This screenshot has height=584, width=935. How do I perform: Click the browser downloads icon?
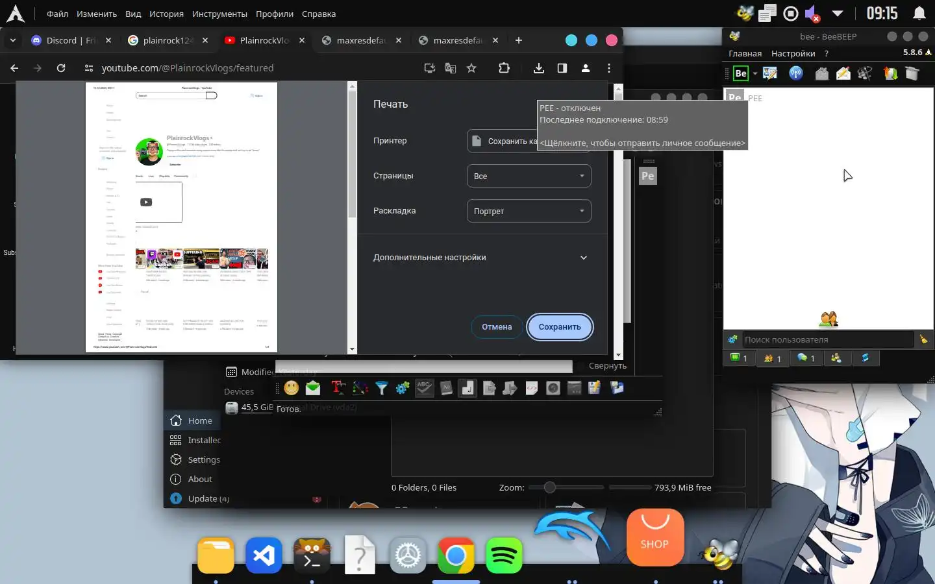click(x=538, y=68)
